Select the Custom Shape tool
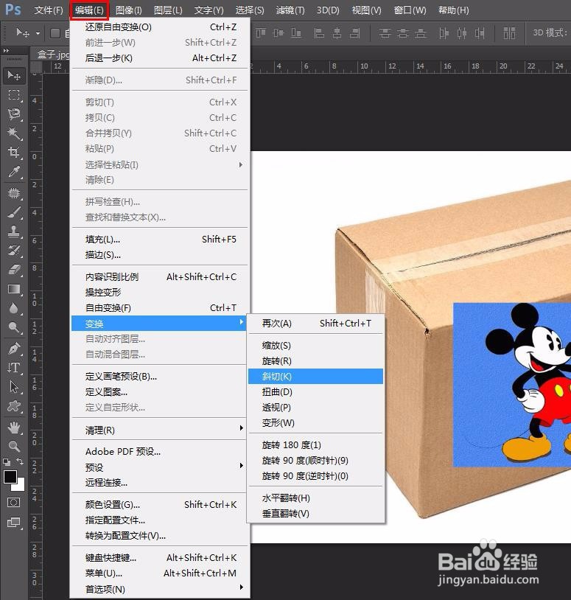Viewport: 571px width, 600px height. click(14, 406)
